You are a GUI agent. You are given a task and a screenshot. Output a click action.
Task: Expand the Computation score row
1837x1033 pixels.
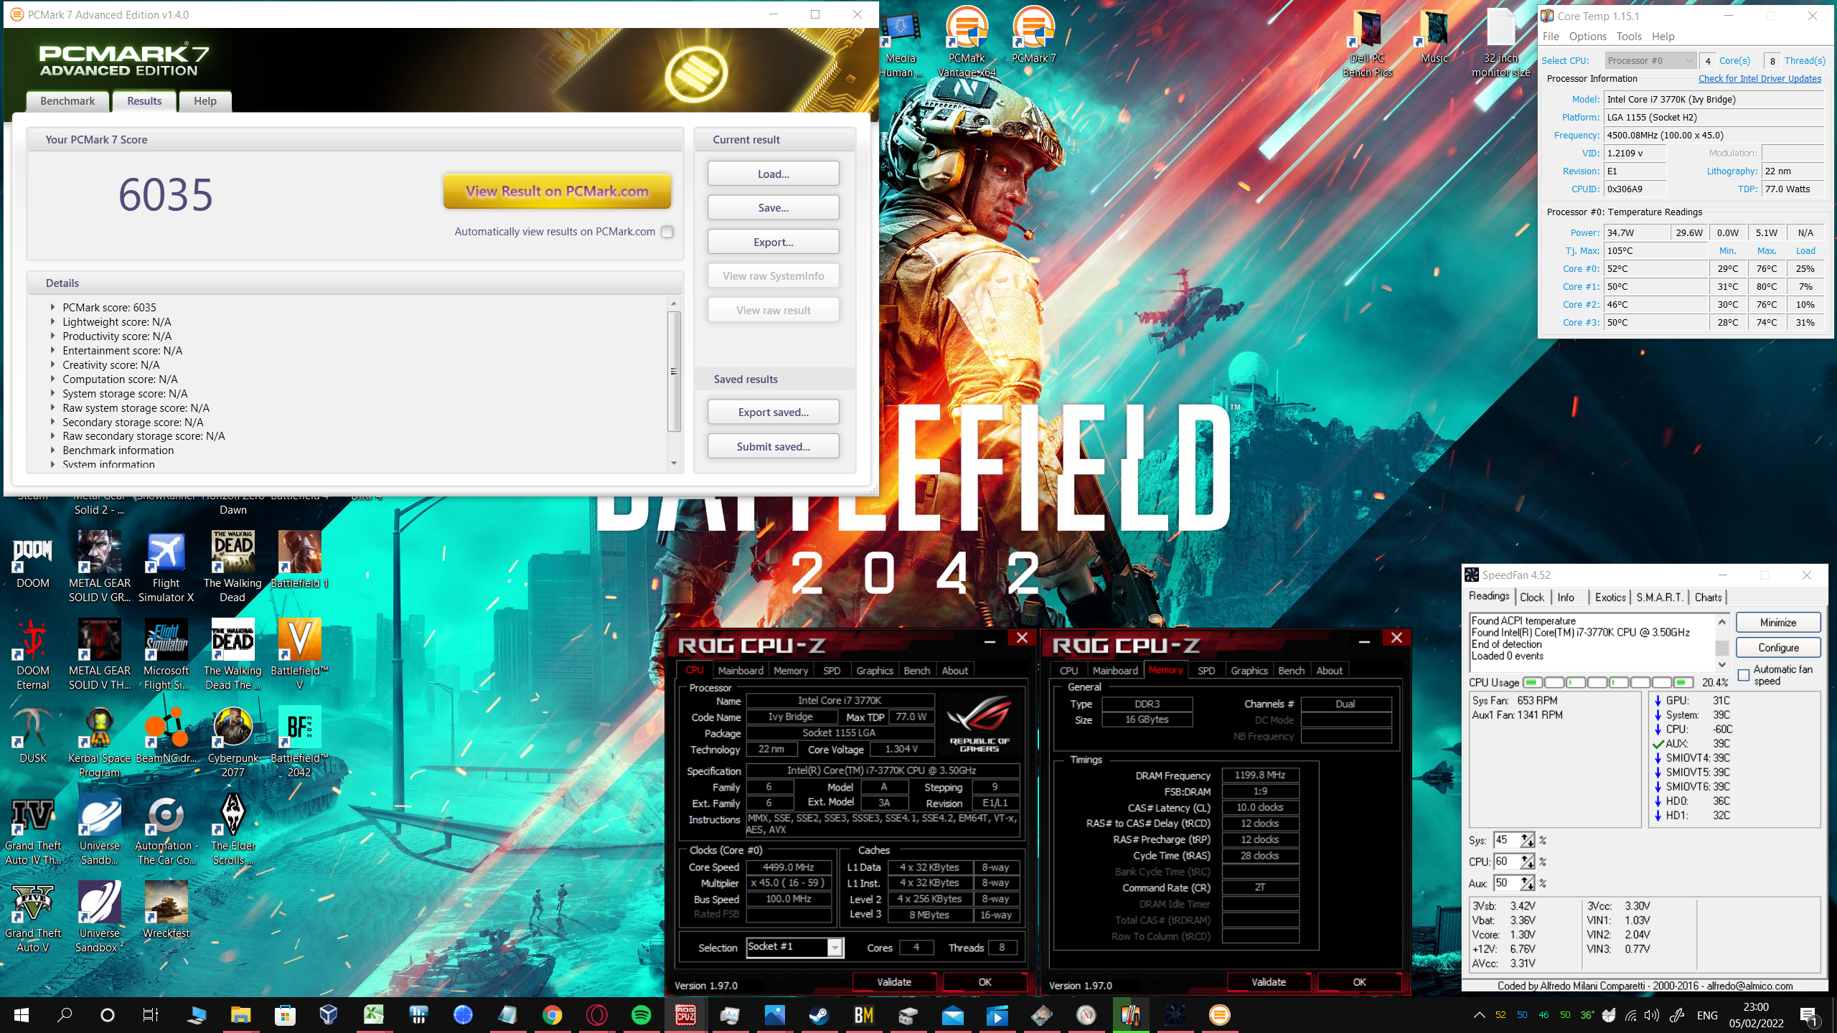[x=52, y=379]
